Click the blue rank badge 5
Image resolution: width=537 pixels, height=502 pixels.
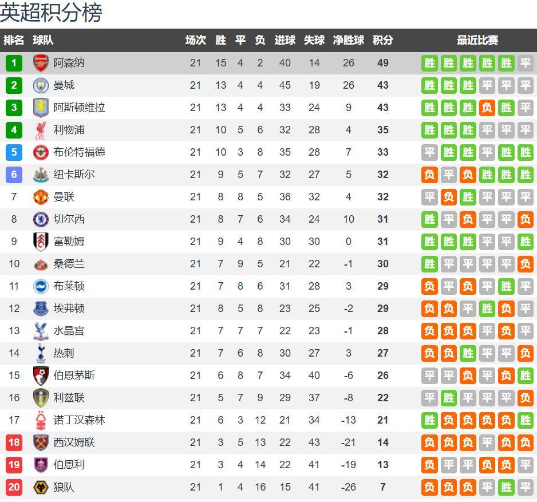14,152
